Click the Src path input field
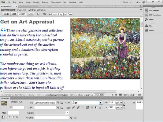The height and width of the screenshot is (122, 163). (45, 103)
